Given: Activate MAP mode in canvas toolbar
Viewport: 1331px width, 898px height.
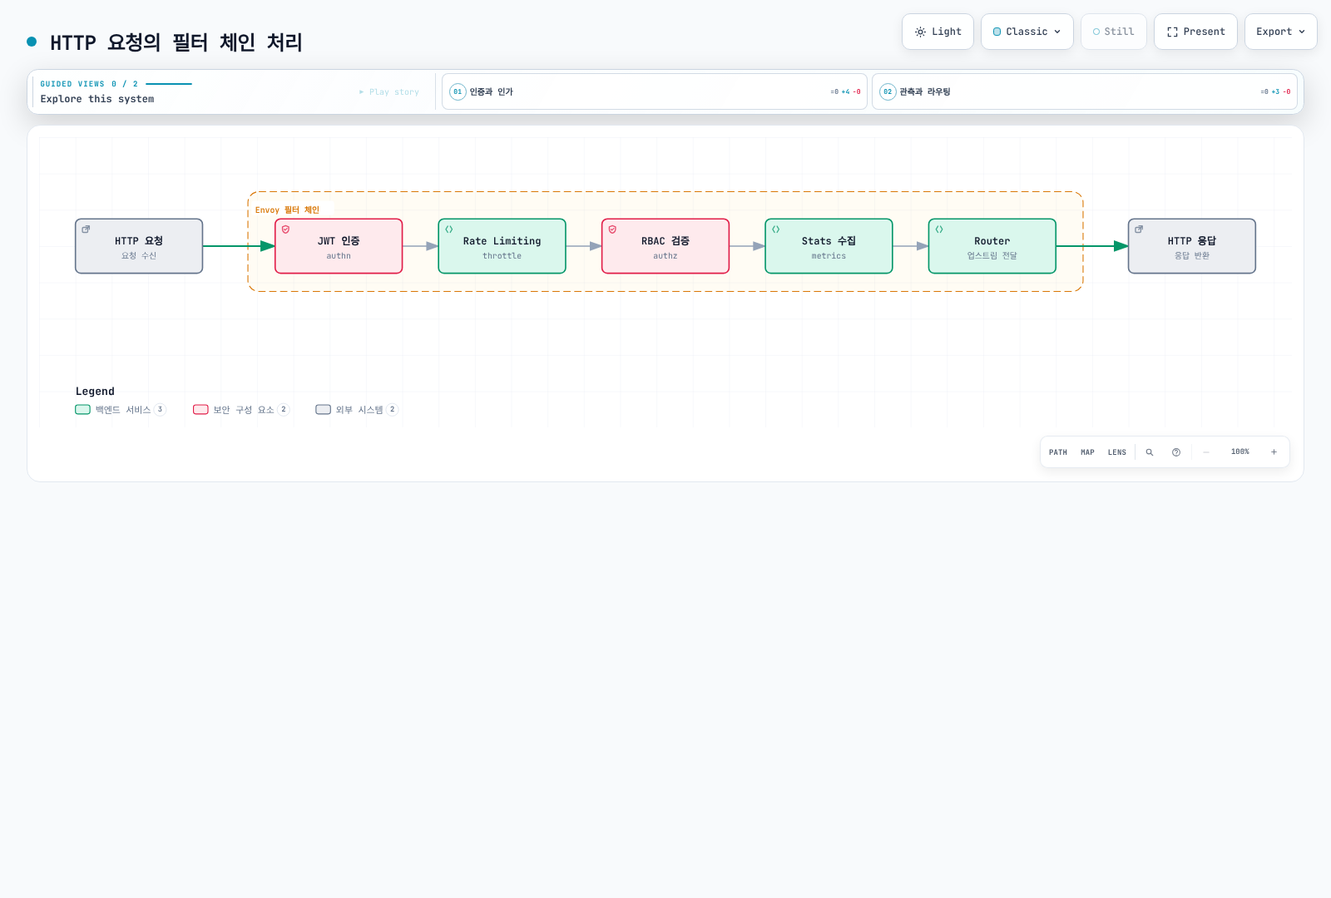Looking at the screenshot, I should [x=1087, y=452].
